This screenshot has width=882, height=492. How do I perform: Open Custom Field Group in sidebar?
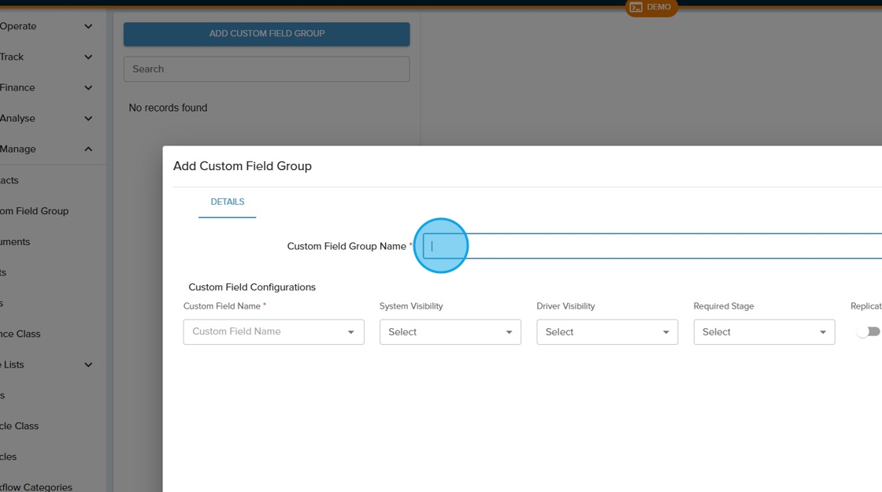pos(35,211)
